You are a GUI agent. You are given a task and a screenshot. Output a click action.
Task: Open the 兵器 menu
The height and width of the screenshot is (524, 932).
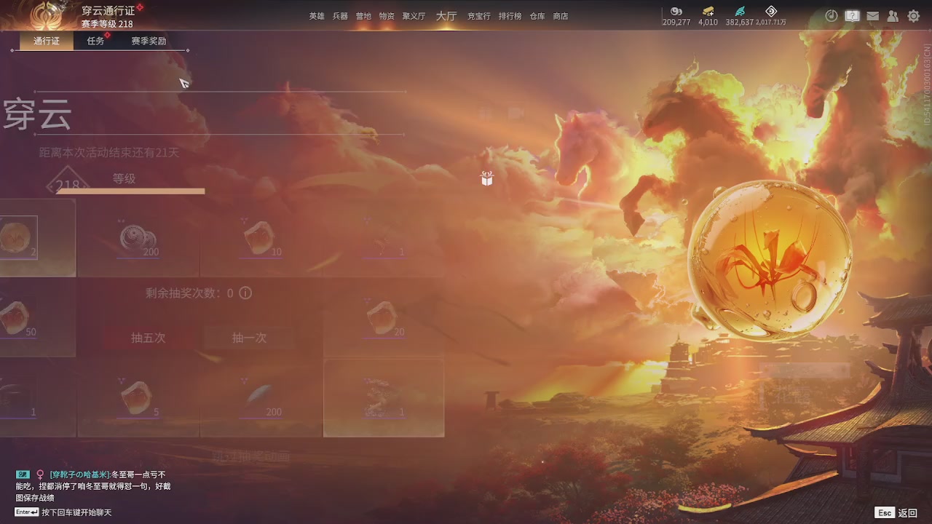[x=340, y=16]
